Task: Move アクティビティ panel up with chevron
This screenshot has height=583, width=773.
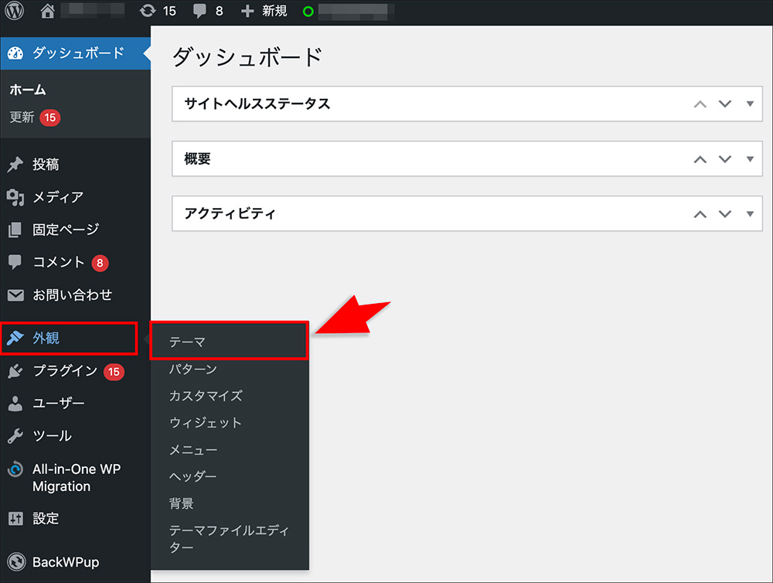Action: (700, 214)
